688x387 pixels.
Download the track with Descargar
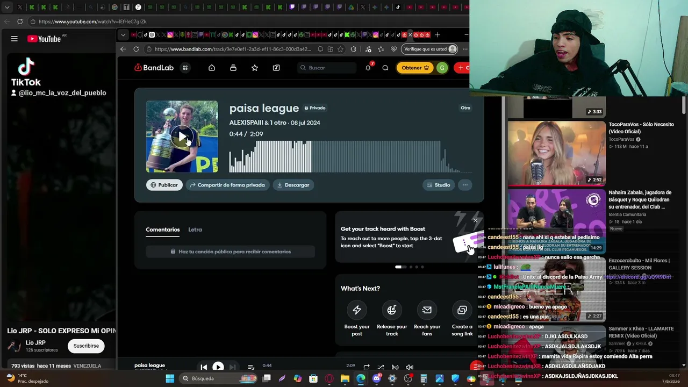293,185
